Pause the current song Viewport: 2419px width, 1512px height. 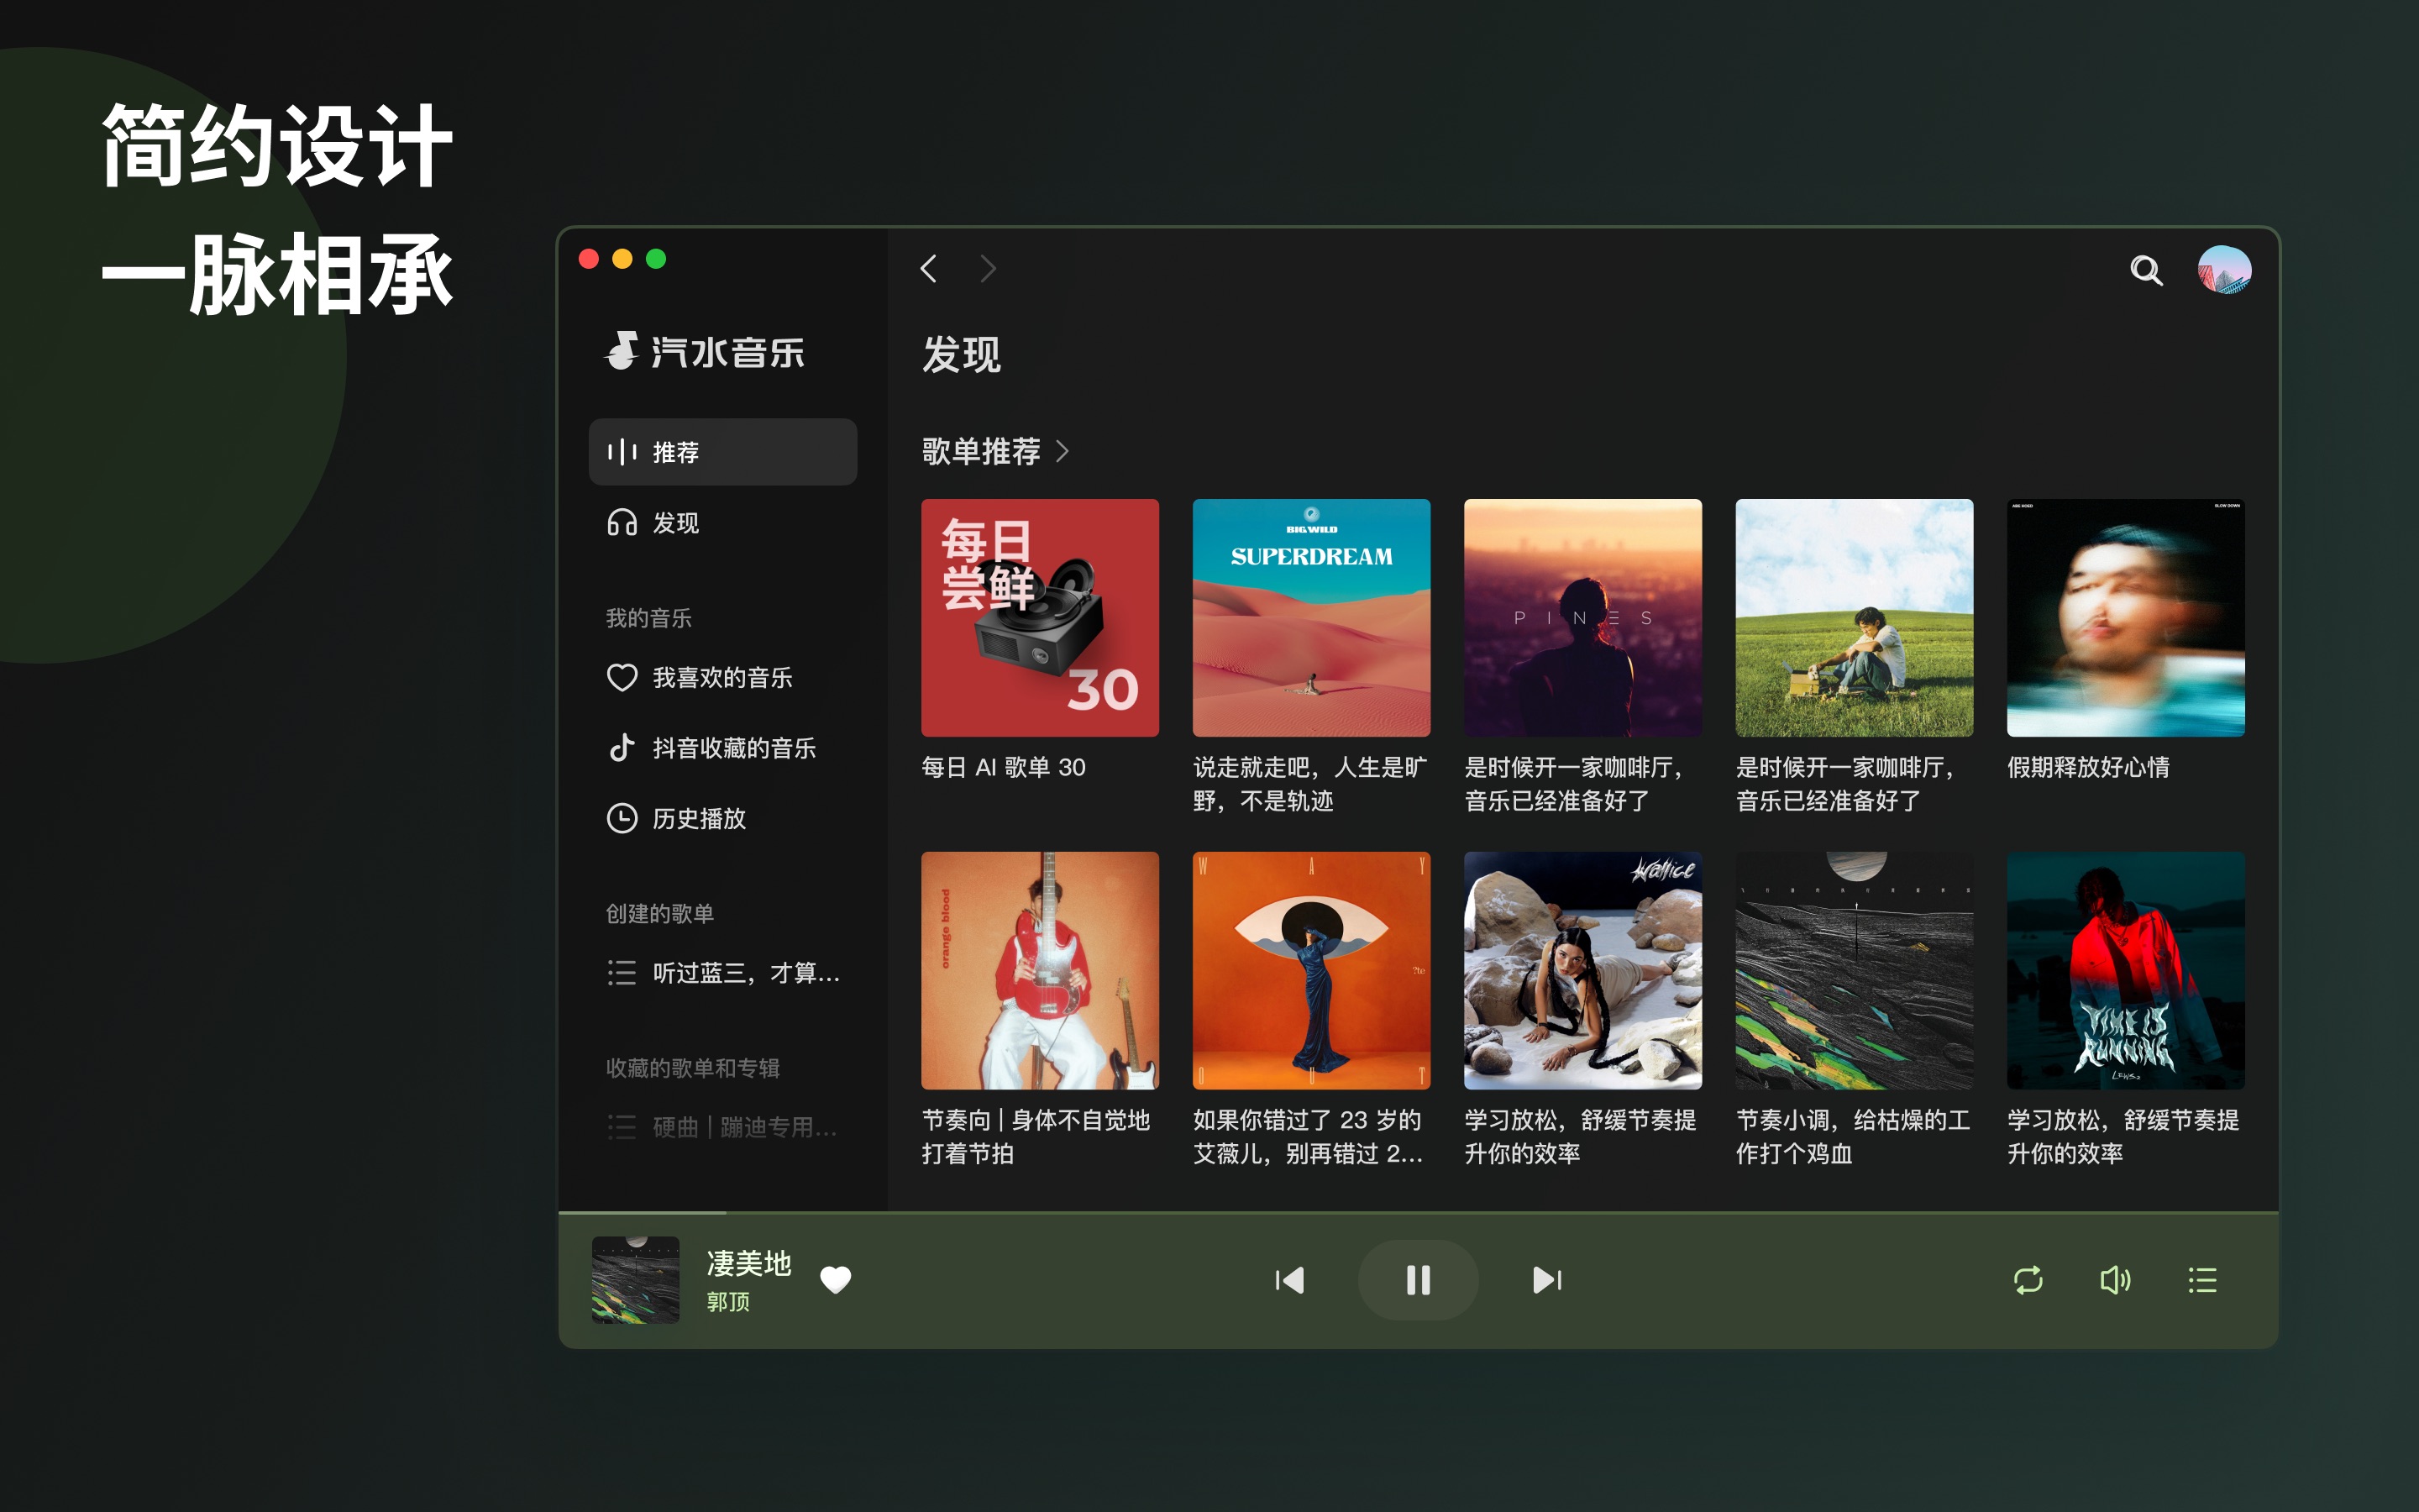point(1419,1280)
